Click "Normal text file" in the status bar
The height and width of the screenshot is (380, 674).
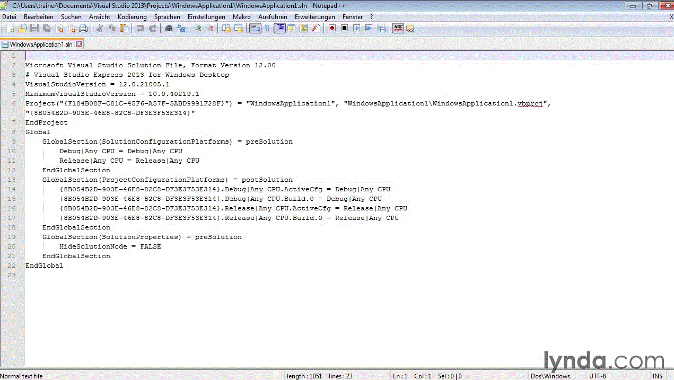tap(22, 376)
